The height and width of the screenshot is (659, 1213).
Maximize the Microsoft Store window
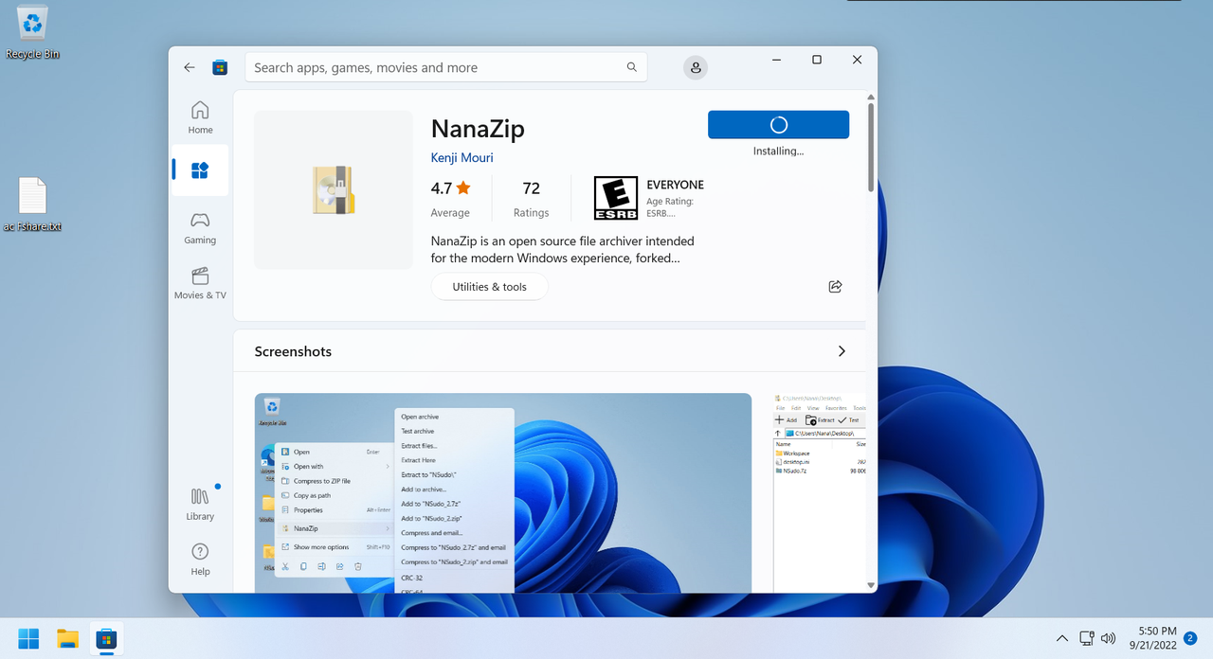pyautogui.click(x=816, y=60)
